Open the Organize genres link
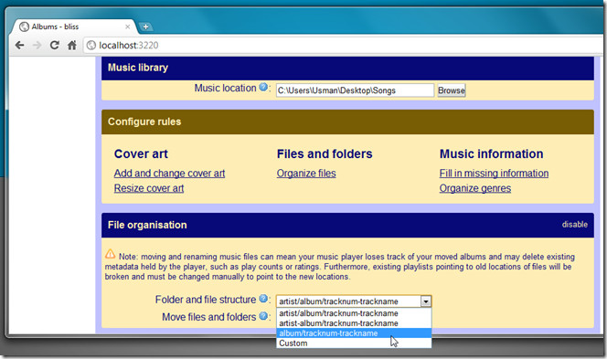 pos(475,188)
